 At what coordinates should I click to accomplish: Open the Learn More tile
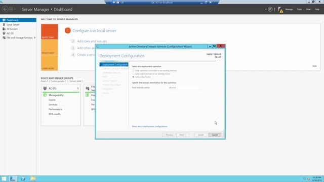50,63
